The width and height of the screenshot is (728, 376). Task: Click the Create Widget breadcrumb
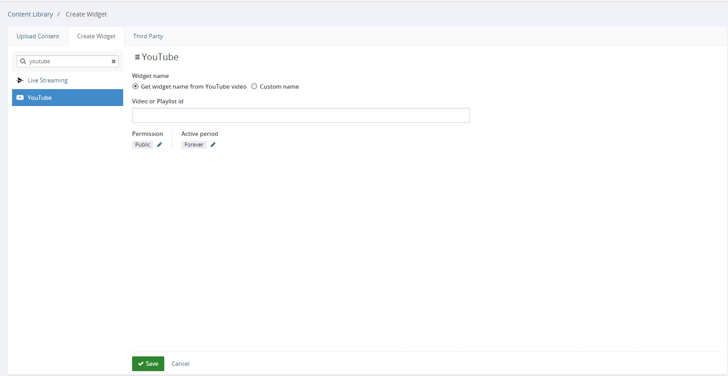86,14
